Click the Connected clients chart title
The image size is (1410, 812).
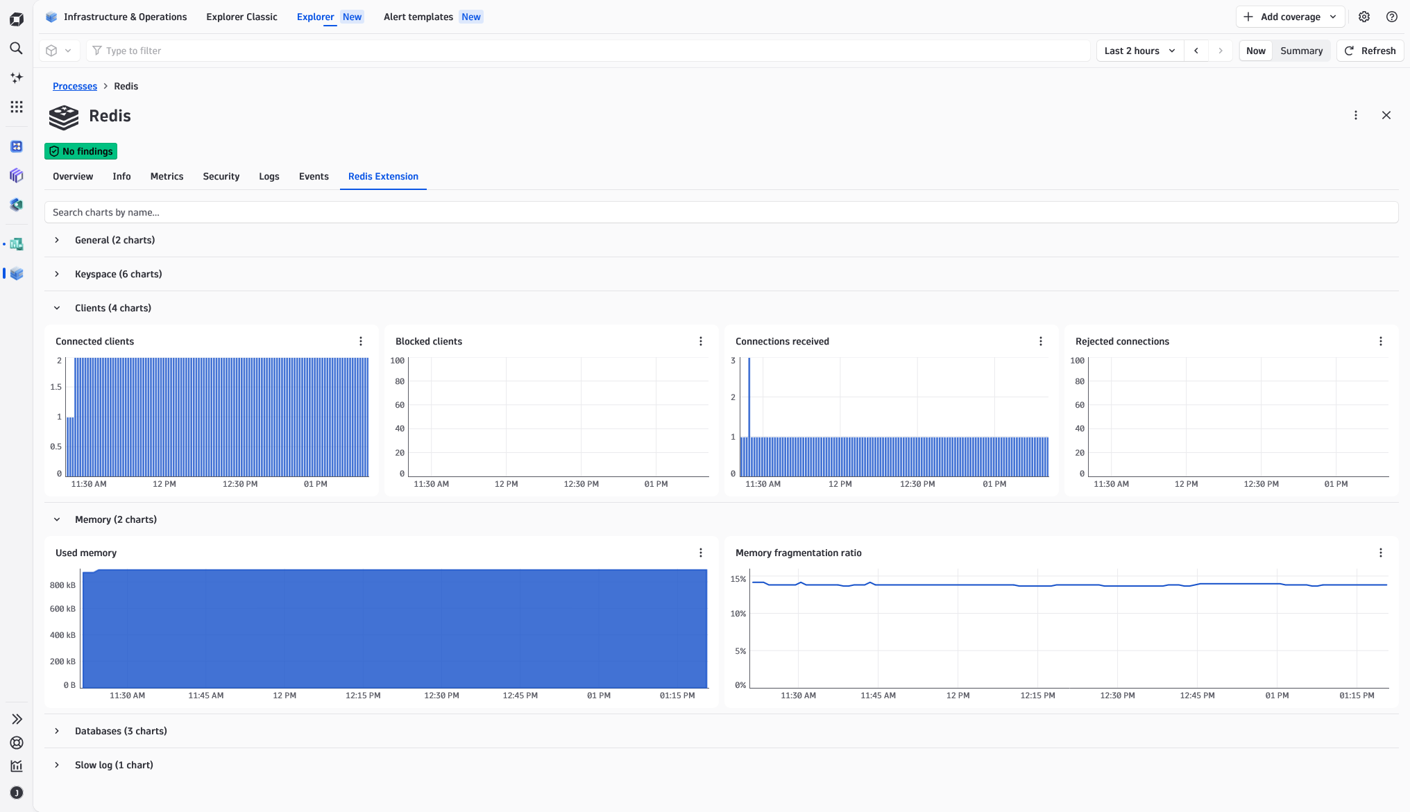click(x=94, y=341)
